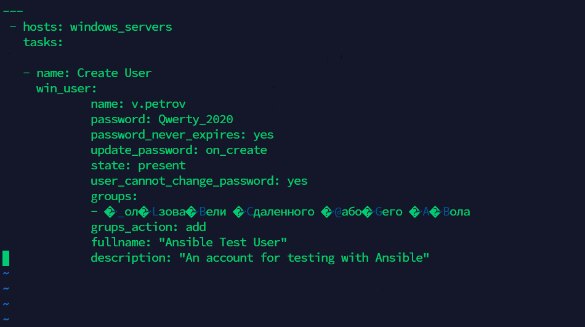Click the 'groups:' key line
The height and width of the screenshot is (327, 585).
pos(114,196)
